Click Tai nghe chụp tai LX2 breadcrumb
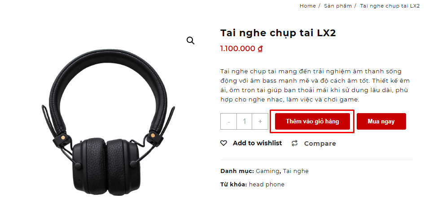Screen dimensions: 424x211 pyautogui.click(x=389, y=6)
